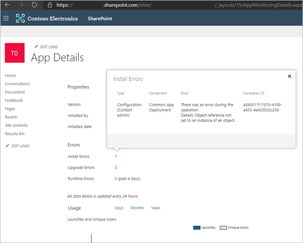Click the Installed date property label
This screenshot has height=243, width=303.
coord(80,127)
